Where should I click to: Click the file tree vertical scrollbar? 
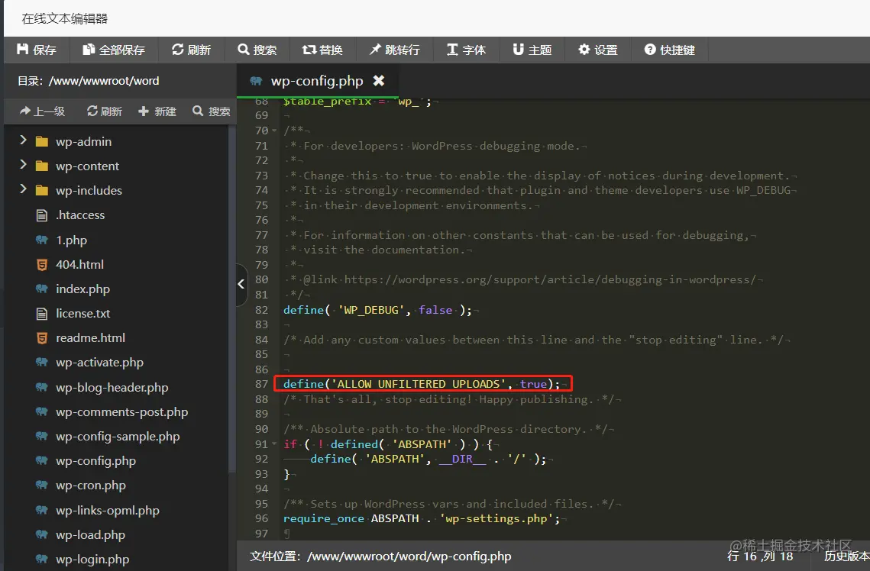(x=232, y=299)
